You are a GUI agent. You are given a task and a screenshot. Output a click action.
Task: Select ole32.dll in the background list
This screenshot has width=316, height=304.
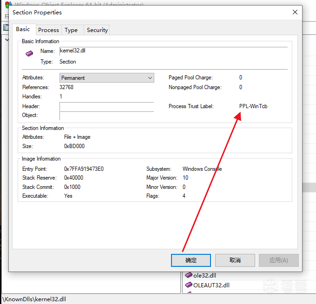coord(204,275)
